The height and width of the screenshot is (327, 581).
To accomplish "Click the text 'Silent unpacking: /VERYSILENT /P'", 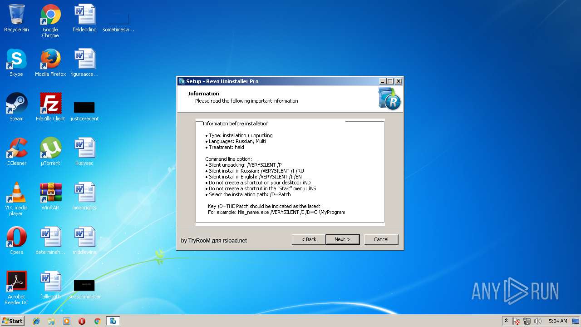I will tap(245, 165).
